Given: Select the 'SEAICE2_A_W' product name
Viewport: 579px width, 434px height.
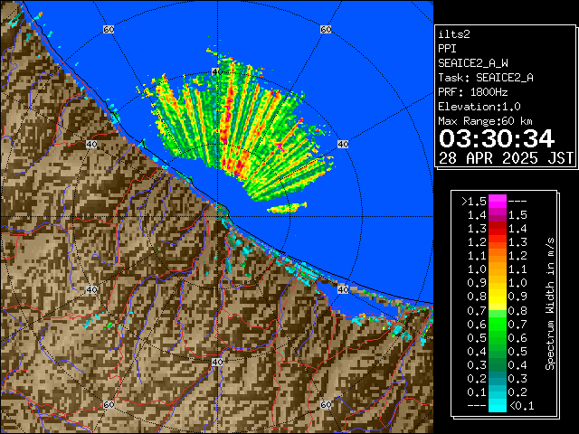Looking at the screenshot, I should [473, 63].
